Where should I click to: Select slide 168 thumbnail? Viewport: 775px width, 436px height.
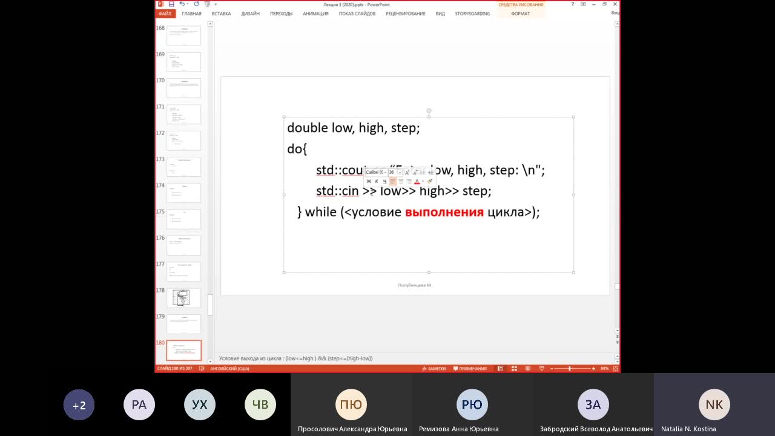pyautogui.click(x=183, y=35)
